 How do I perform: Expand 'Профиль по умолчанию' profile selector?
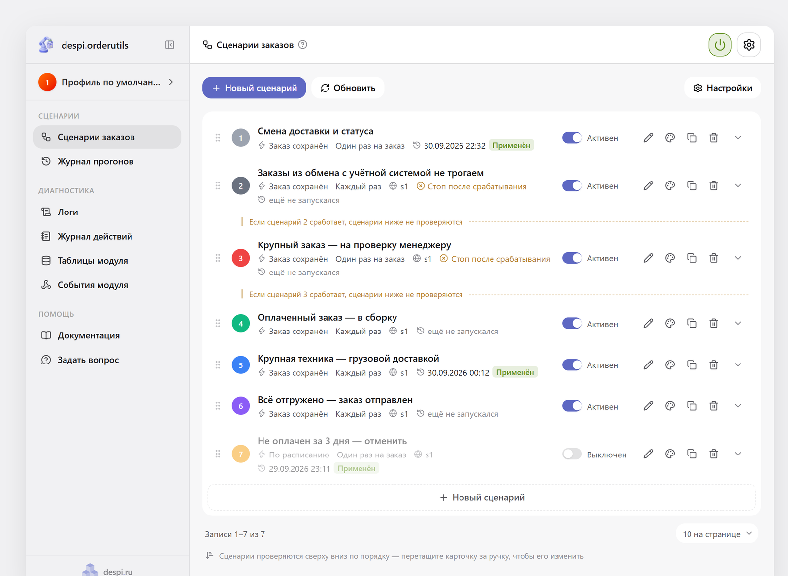click(x=107, y=82)
